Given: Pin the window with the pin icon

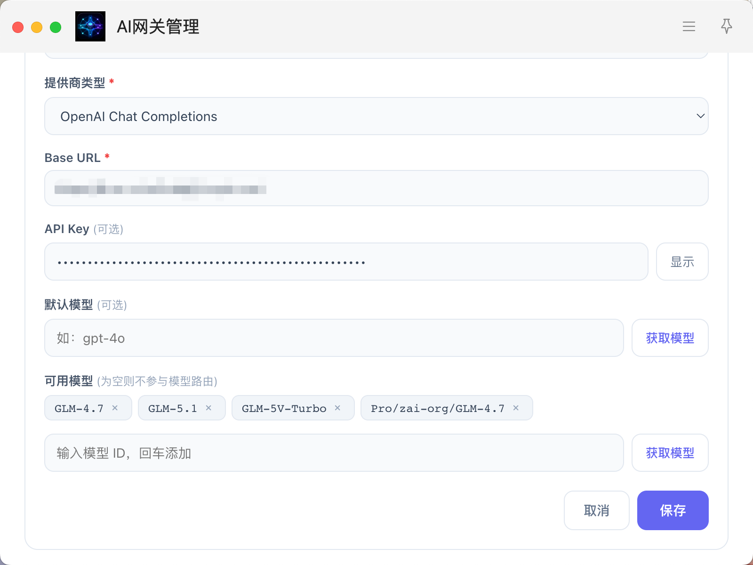Looking at the screenshot, I should [727, 26].
